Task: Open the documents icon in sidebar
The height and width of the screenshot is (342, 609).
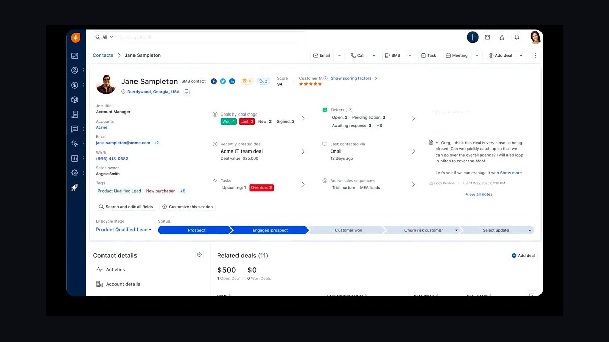Action: (x=75, y=115)
